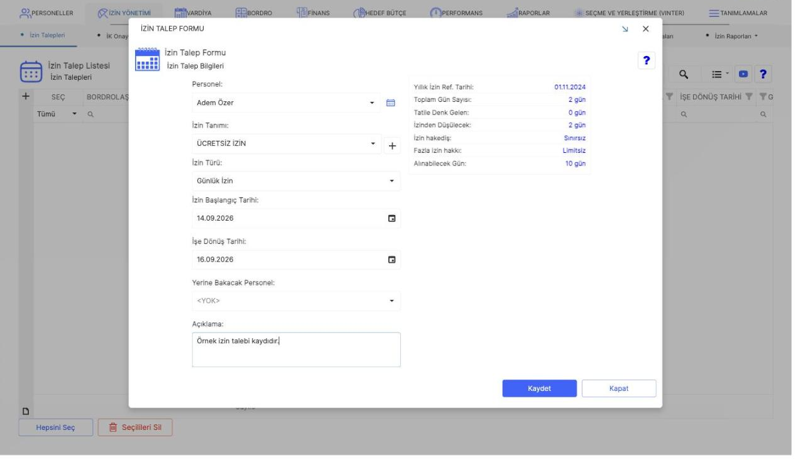Open Yerine Bakacak Personel dropdown

pos(392,300)
